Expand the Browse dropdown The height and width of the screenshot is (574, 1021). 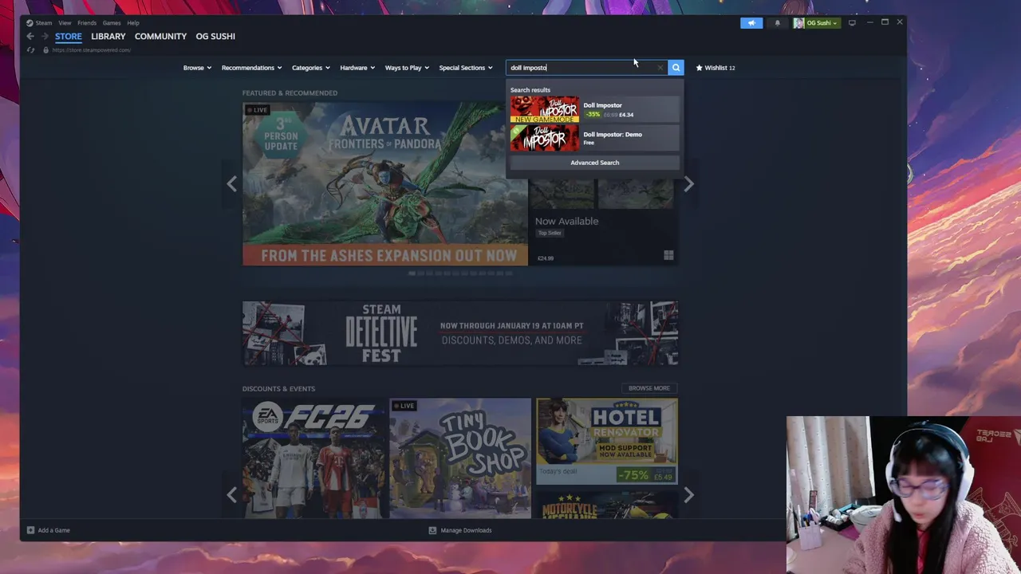pos(197,68)
